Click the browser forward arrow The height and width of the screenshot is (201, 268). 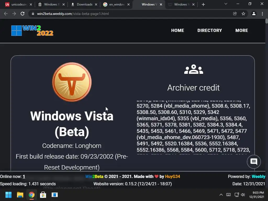(x=14, y=14)
